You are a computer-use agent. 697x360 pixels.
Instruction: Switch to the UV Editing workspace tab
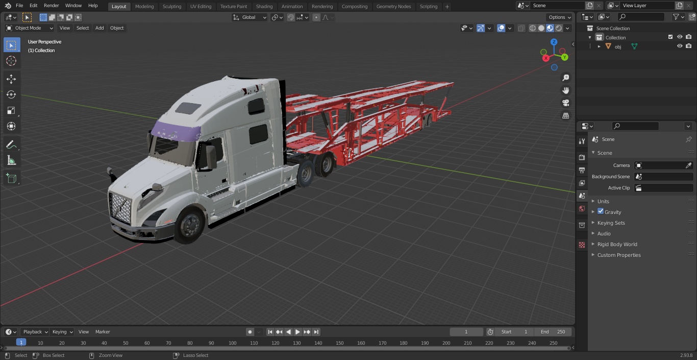click(201, 7)
